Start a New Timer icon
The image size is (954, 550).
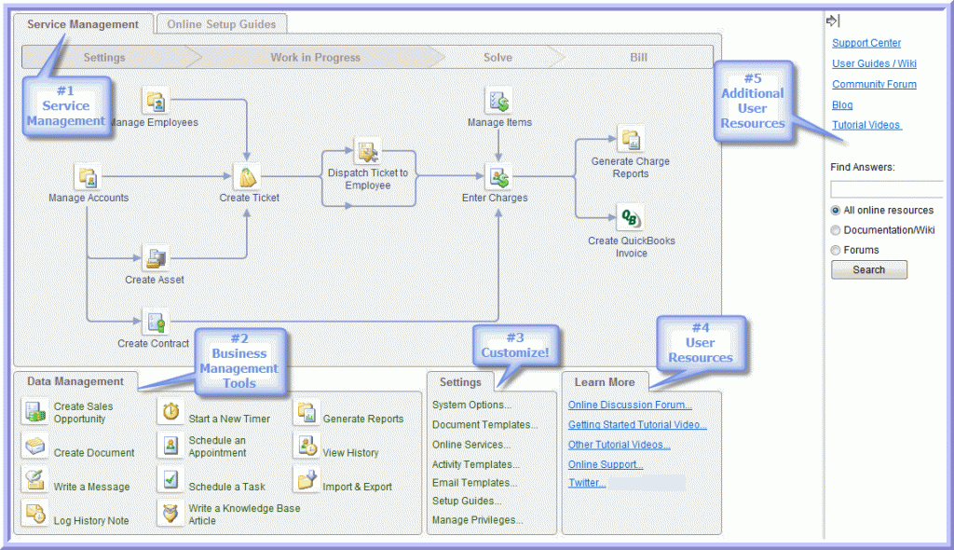[171, 412]
